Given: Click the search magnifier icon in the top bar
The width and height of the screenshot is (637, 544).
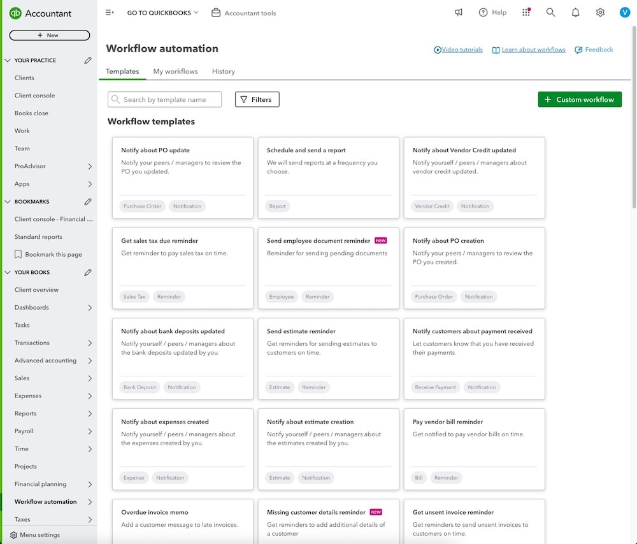Looking at the screenshot, I should tap(550, 11).
